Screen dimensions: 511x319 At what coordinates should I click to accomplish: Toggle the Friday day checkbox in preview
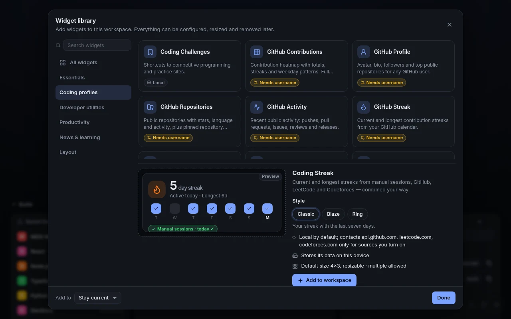tap(212, 209)
